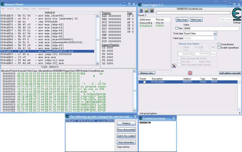This screenshot has width=242, height=152.
Task: Enable the Unrandomizer checkbox
Action: coord(219,44)
